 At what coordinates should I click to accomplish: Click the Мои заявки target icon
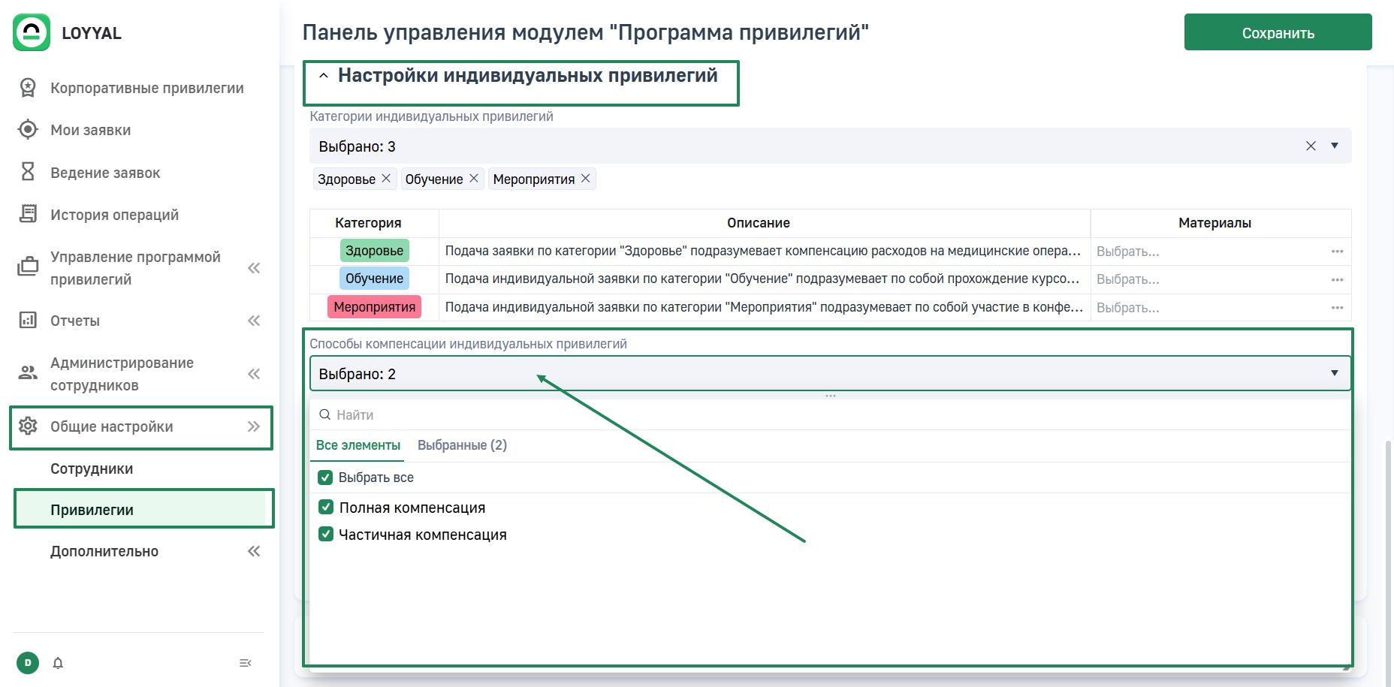coord(28,130)
